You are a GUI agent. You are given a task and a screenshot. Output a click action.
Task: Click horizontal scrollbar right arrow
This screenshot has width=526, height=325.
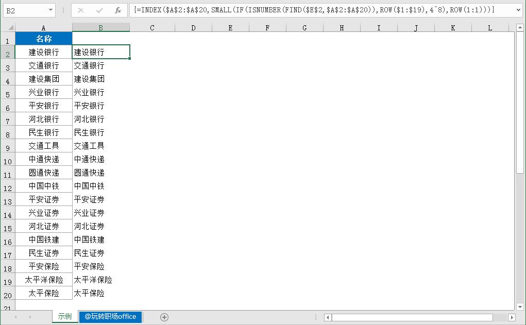click(512, 317)
